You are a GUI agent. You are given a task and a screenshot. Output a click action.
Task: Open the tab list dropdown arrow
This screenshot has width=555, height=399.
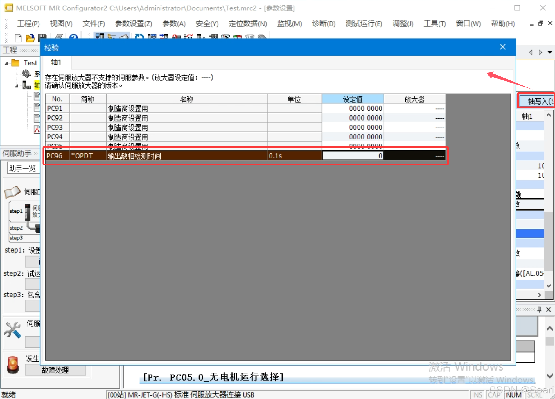click(550, 52)
